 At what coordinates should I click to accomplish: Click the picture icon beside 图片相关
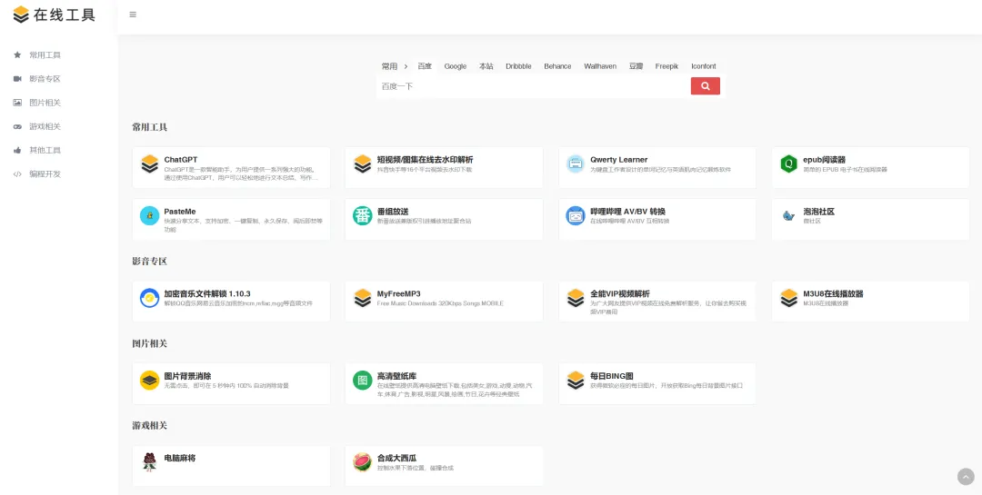tap(17, 103)
